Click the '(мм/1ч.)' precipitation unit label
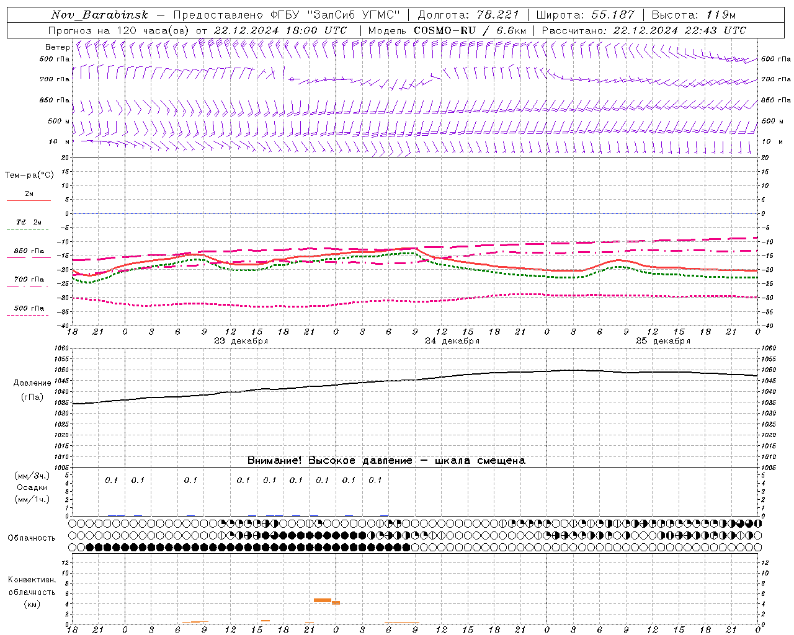This screenshot has width=794, height=635. pos(32,499)
